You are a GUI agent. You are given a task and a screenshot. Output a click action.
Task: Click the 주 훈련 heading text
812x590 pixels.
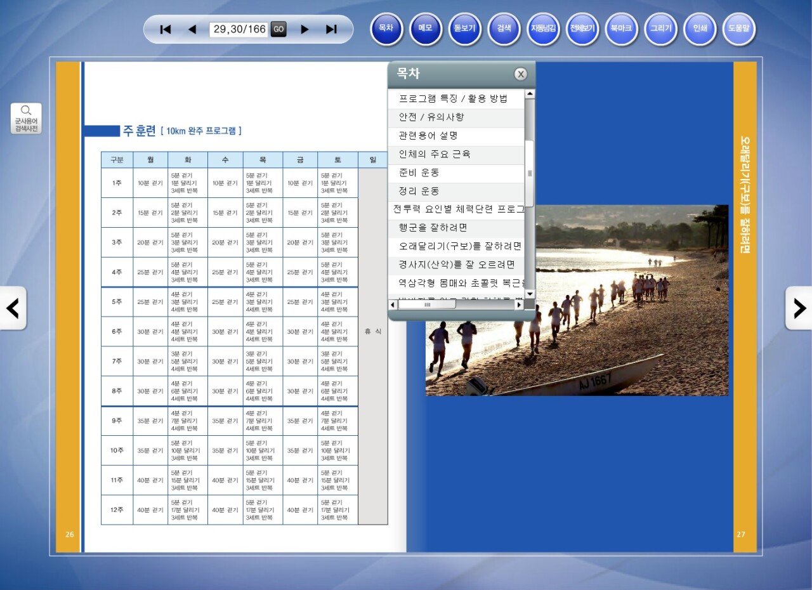point(140,131)
